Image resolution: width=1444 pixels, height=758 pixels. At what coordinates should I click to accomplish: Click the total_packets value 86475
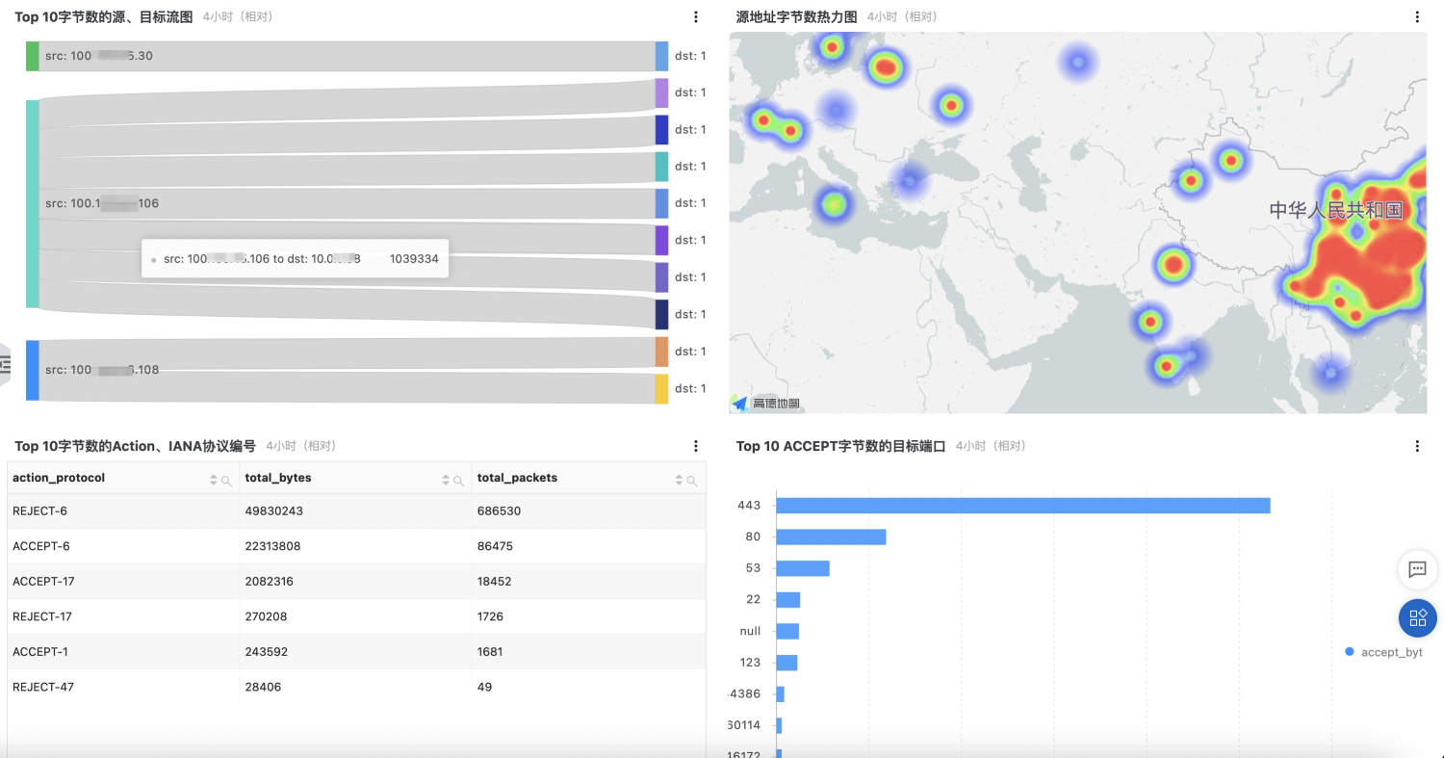point(496,546)
